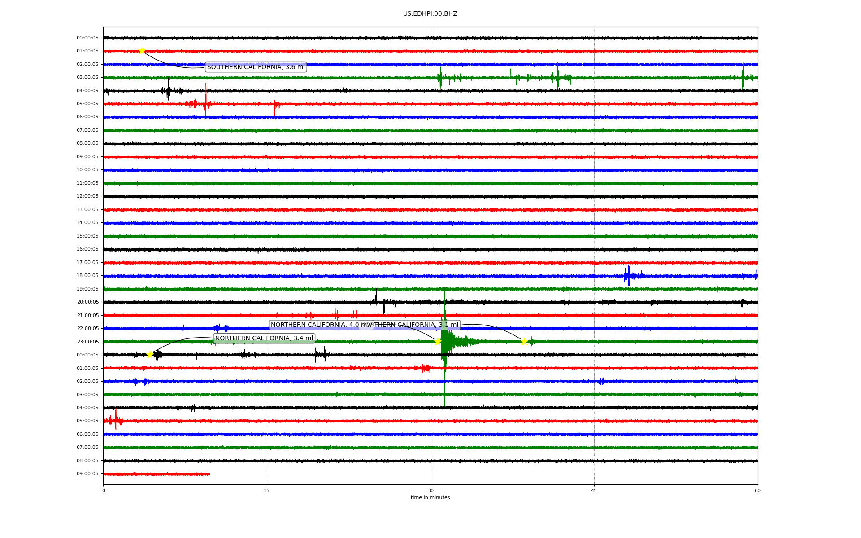
Task: Click the 18:00:05 row time label
Action: (x=87, y=276)
